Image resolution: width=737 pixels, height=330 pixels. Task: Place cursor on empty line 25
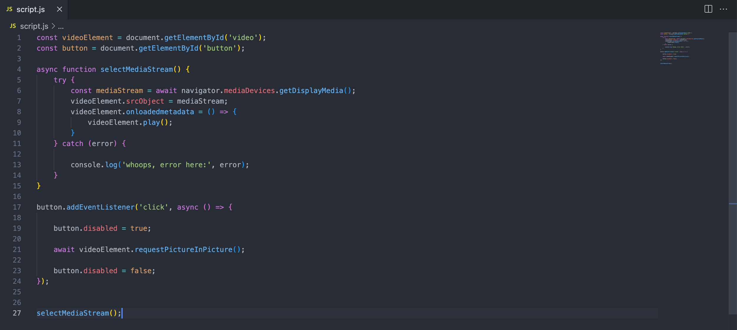[x=118, y=292]
